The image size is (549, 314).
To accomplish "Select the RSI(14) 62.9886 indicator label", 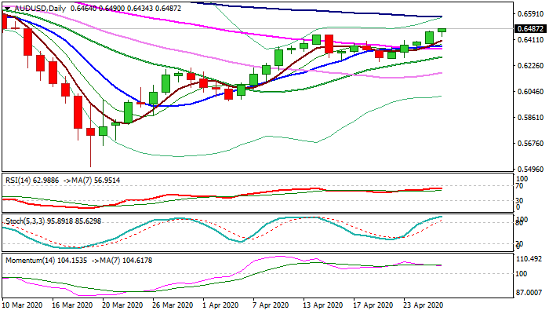I will coord(32,181).
